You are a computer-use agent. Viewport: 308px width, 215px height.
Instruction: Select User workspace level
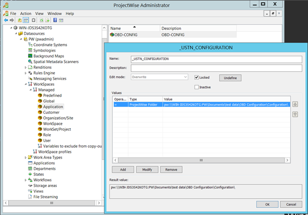click(x=47, y=140)
